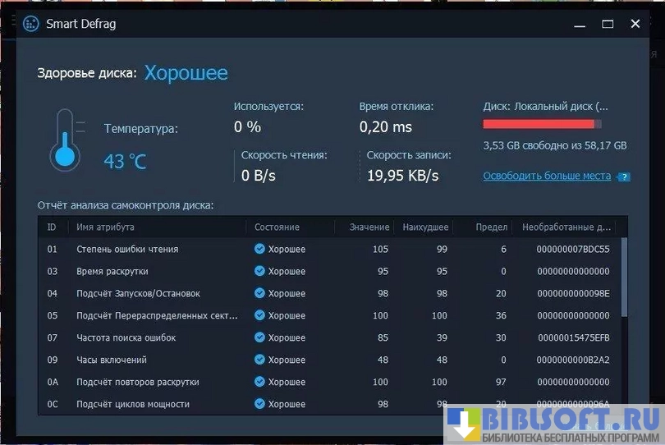Close the Smart Defrag disk health window
Viewport: 665px width, 445px height.
pyautogui.click(x=635, y=24)
